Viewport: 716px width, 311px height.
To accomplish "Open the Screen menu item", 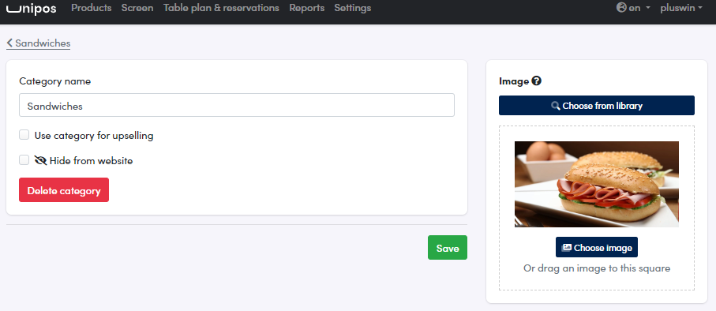I will (137, 8).
